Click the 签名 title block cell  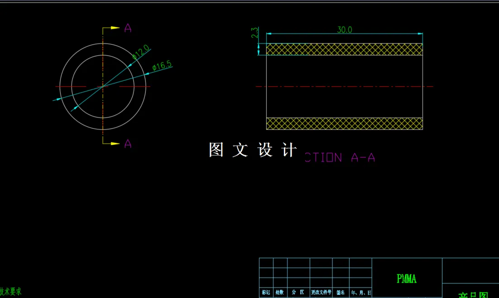pos(341,293)
